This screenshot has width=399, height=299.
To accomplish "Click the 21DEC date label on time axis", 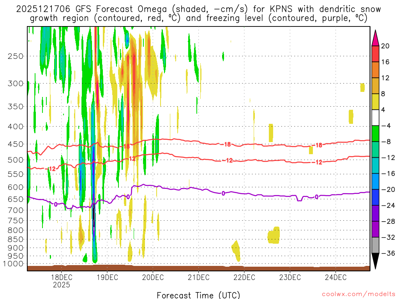I will (x=198, y=277).
